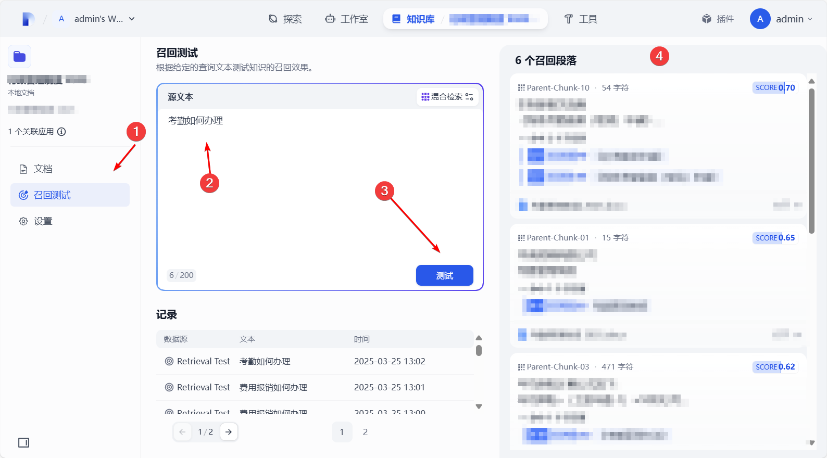The height and width of the screenshot is (458, 827).
Task: Select 召回测试 in the sidebar
Action: click(x=70, y=195)
